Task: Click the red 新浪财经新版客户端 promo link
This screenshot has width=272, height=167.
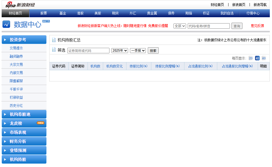Action: (x=123, y=26)
